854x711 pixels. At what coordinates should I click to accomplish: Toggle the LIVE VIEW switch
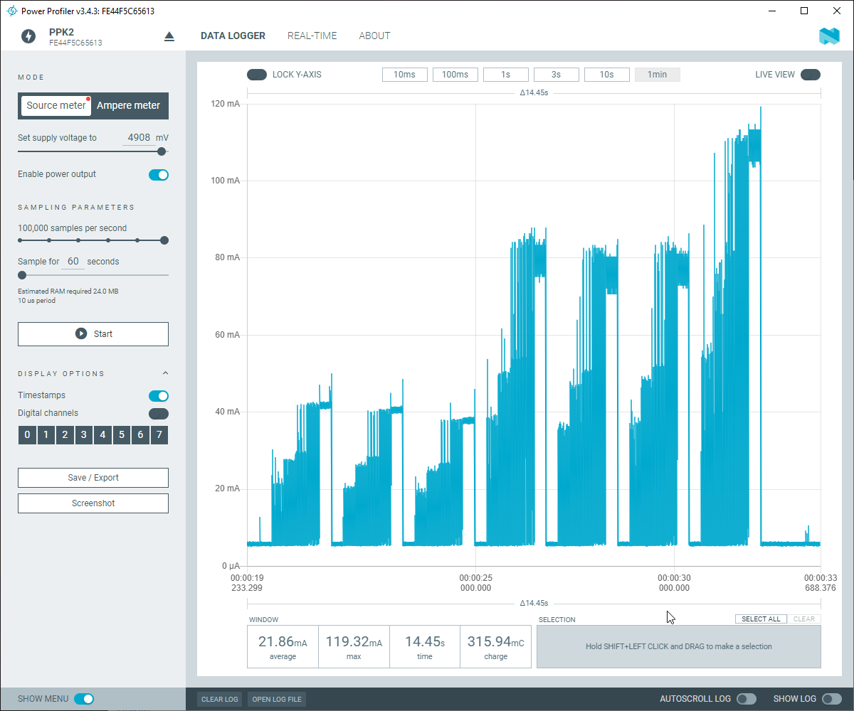click(x=811, y=75)
